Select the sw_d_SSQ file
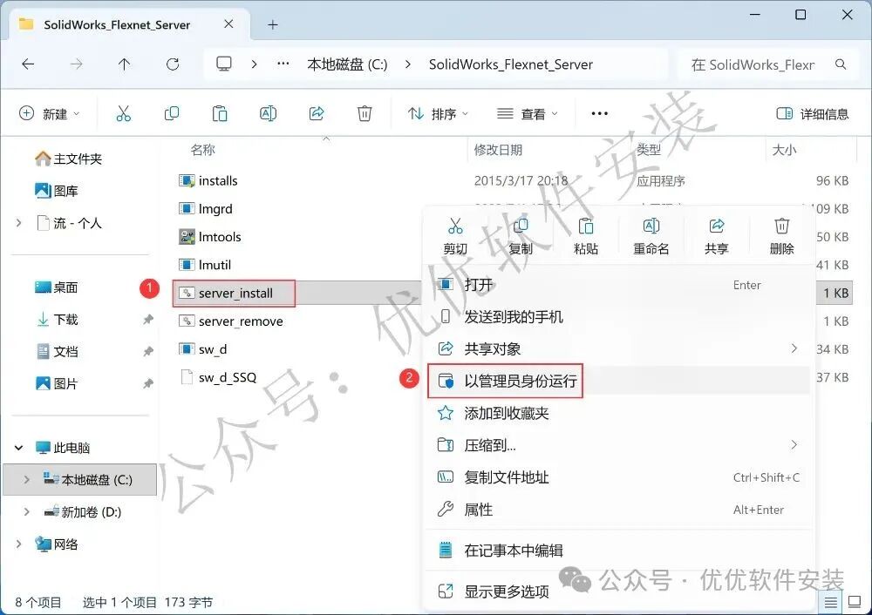Viewport: 872px width, 615px height. (x=218, y=377)
